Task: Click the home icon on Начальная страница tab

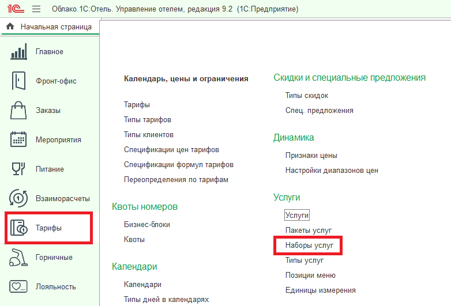Action: 10,27
